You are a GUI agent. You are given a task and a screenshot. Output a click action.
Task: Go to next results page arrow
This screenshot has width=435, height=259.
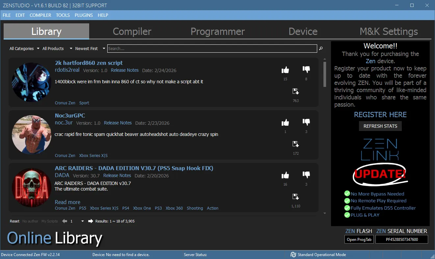tap(90, 221)
